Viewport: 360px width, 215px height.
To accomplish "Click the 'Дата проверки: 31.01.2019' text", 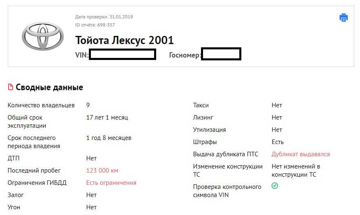I will 104,17.
